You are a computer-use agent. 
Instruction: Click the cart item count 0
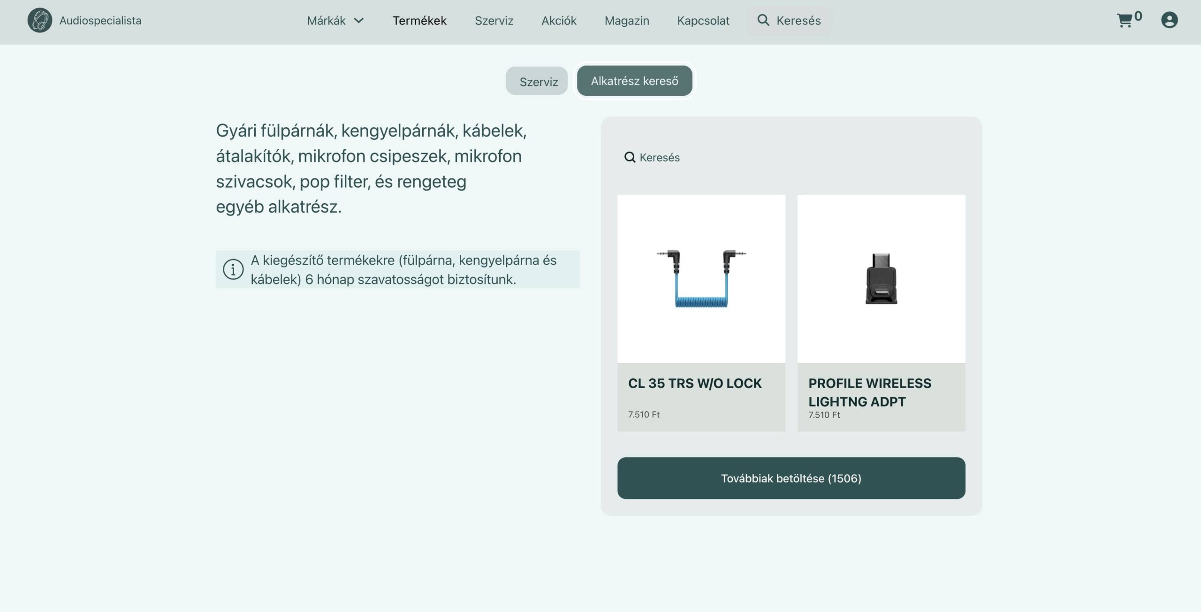pyautogui.click(x=1138, y=16)
